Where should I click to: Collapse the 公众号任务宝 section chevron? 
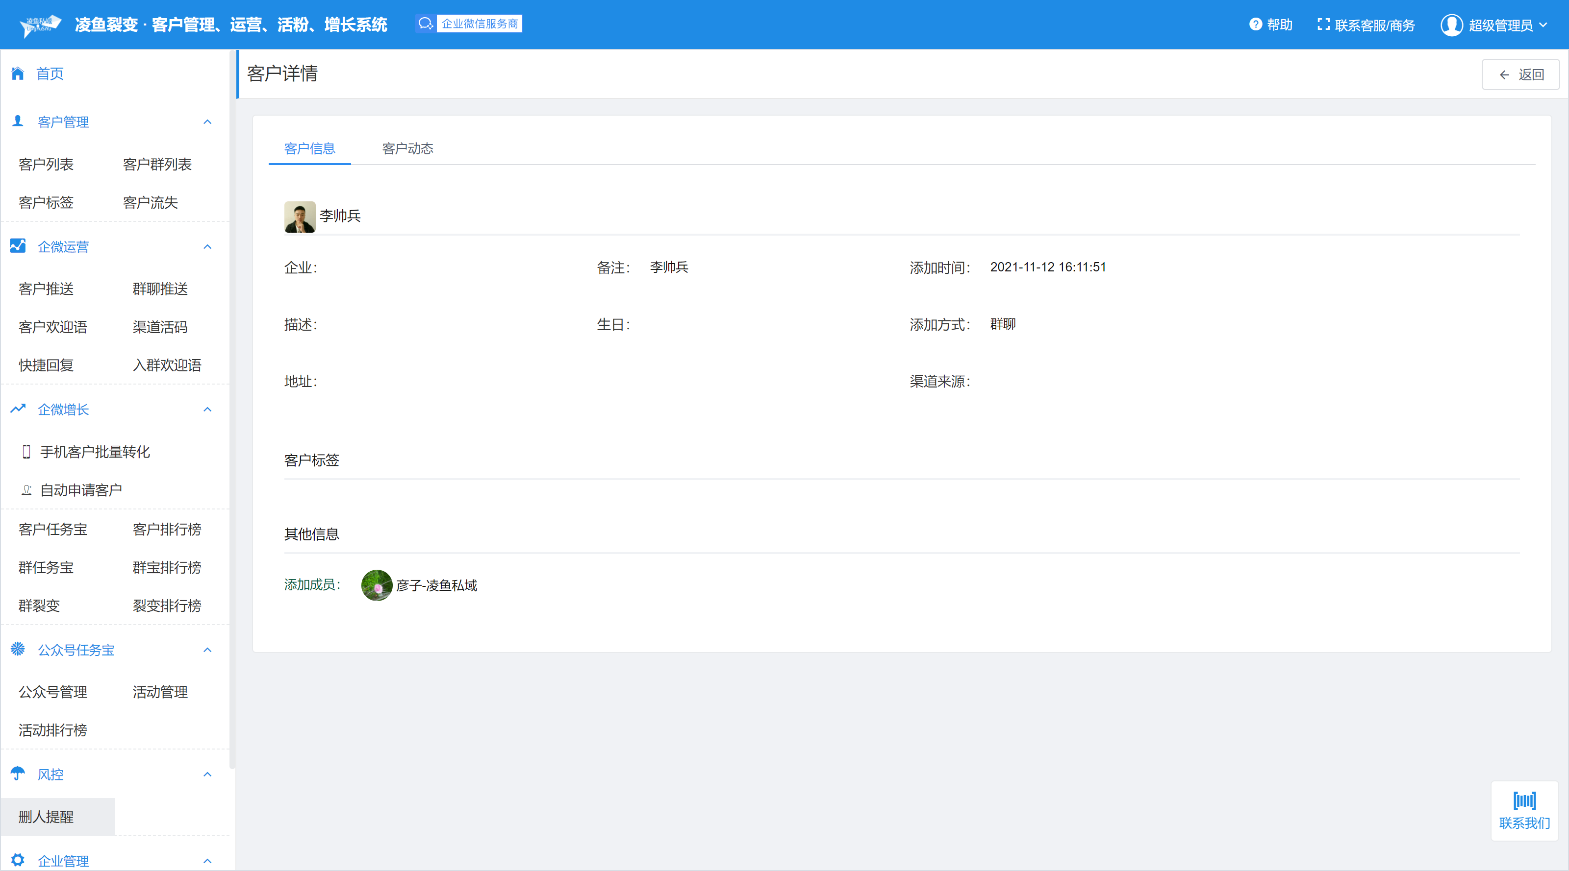(x=207, y=650)
